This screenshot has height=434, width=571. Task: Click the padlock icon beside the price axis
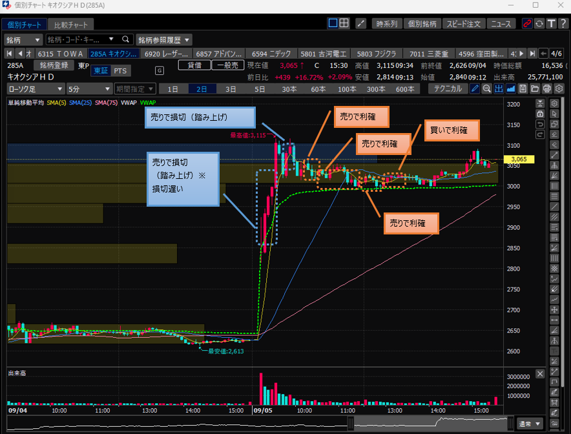click(x=540, y=114)
